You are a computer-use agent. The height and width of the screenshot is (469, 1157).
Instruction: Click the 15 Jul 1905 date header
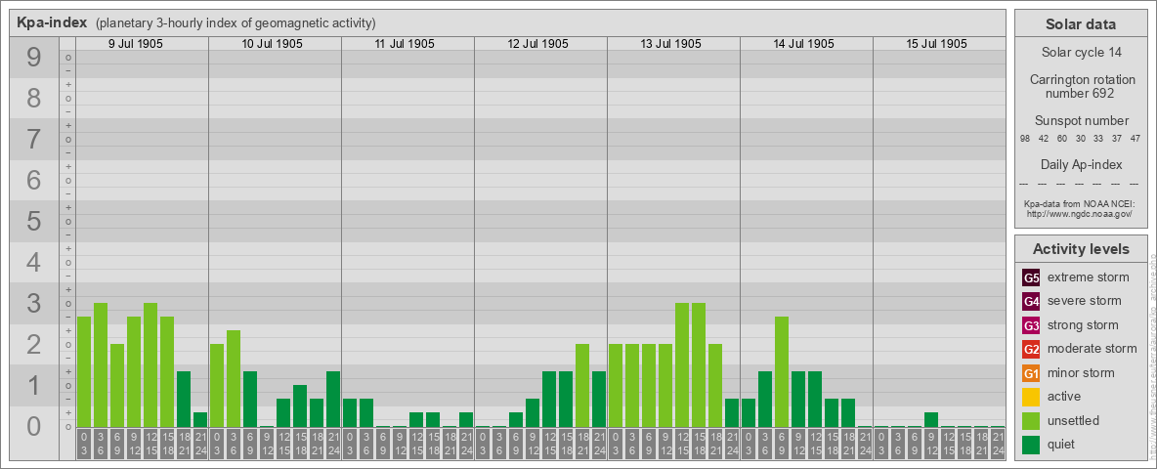click(936, 44)
